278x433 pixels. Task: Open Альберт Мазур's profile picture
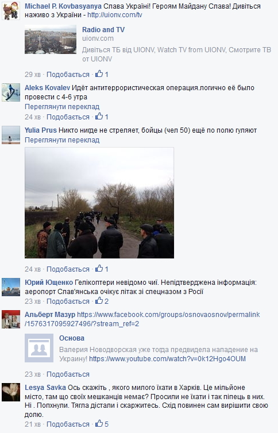(11, 319)
